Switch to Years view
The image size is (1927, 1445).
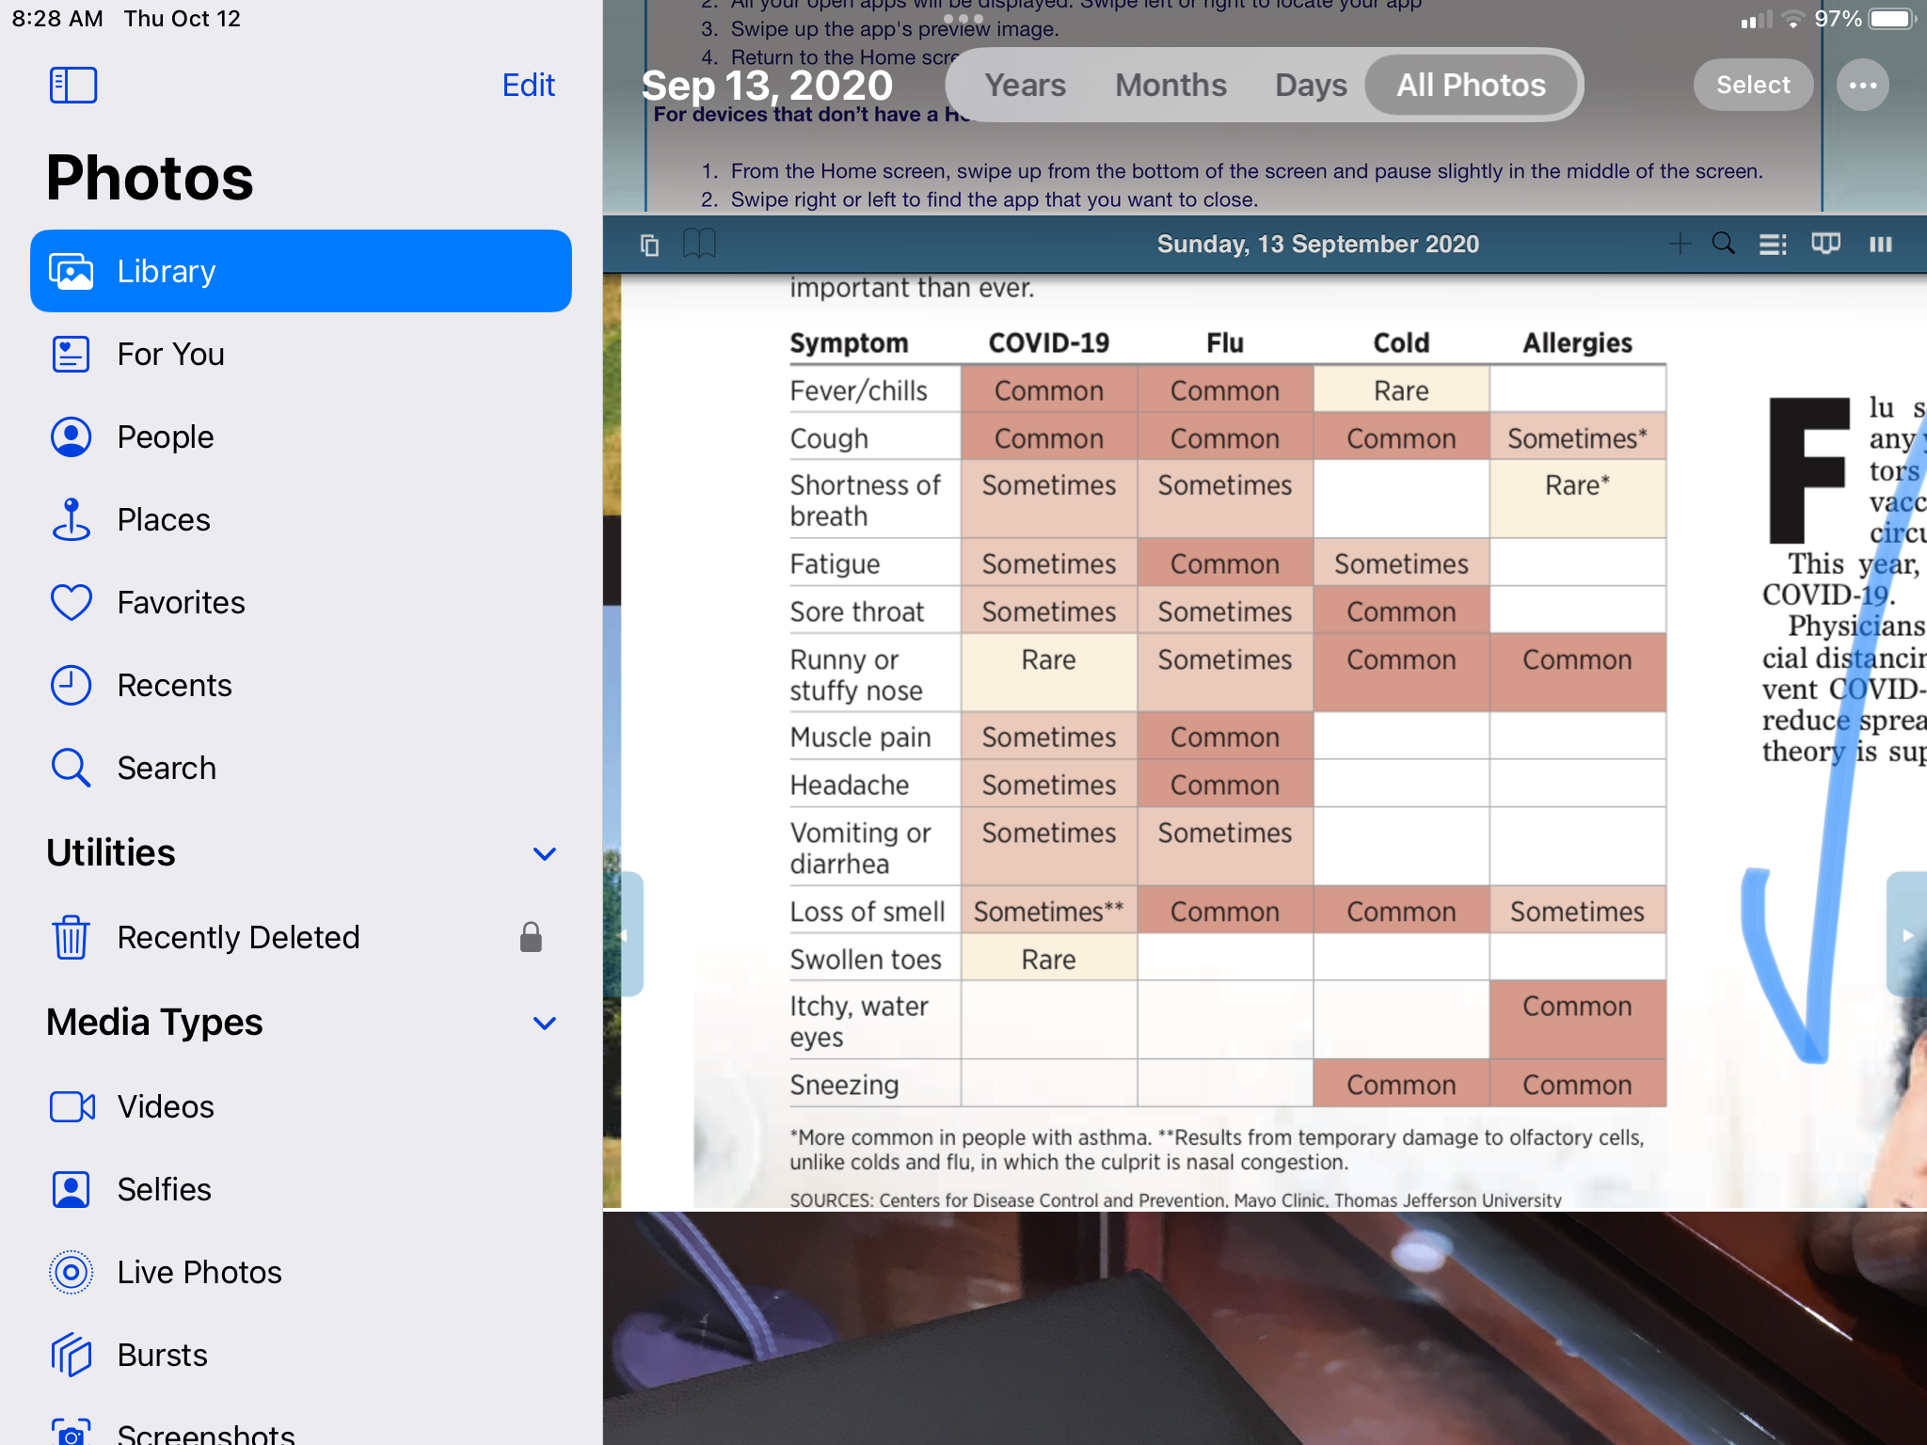[1025, 85]
